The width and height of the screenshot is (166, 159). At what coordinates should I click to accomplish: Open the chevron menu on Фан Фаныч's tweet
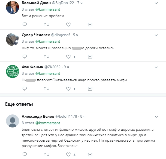tap(156, 67)
